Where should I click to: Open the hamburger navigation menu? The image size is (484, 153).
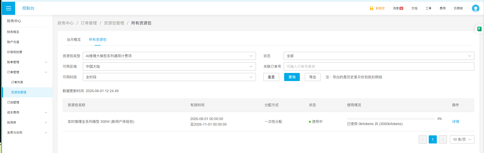click(9, 8)
